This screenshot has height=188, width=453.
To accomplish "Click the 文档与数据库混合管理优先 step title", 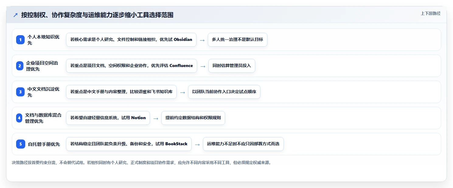I will (43, 118).
